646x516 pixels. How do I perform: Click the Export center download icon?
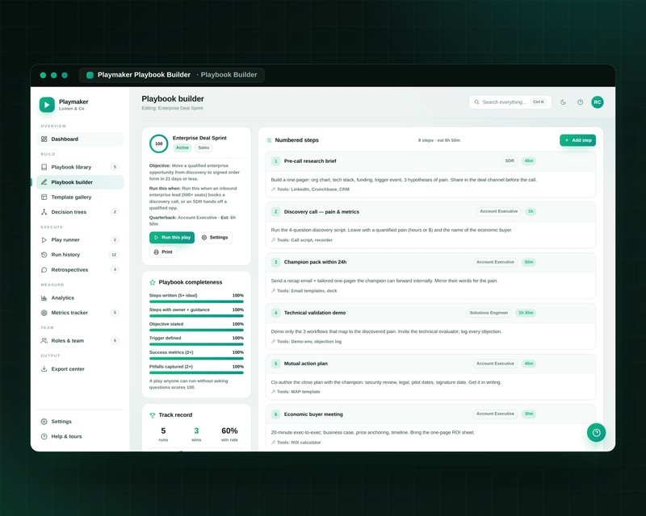44,369
